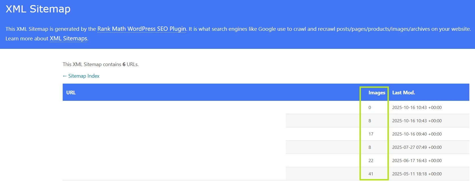This screenshot has width=475, height=183.
Task: Click the timestamp 2025-10-16 09:40
Action: (417, 134)
